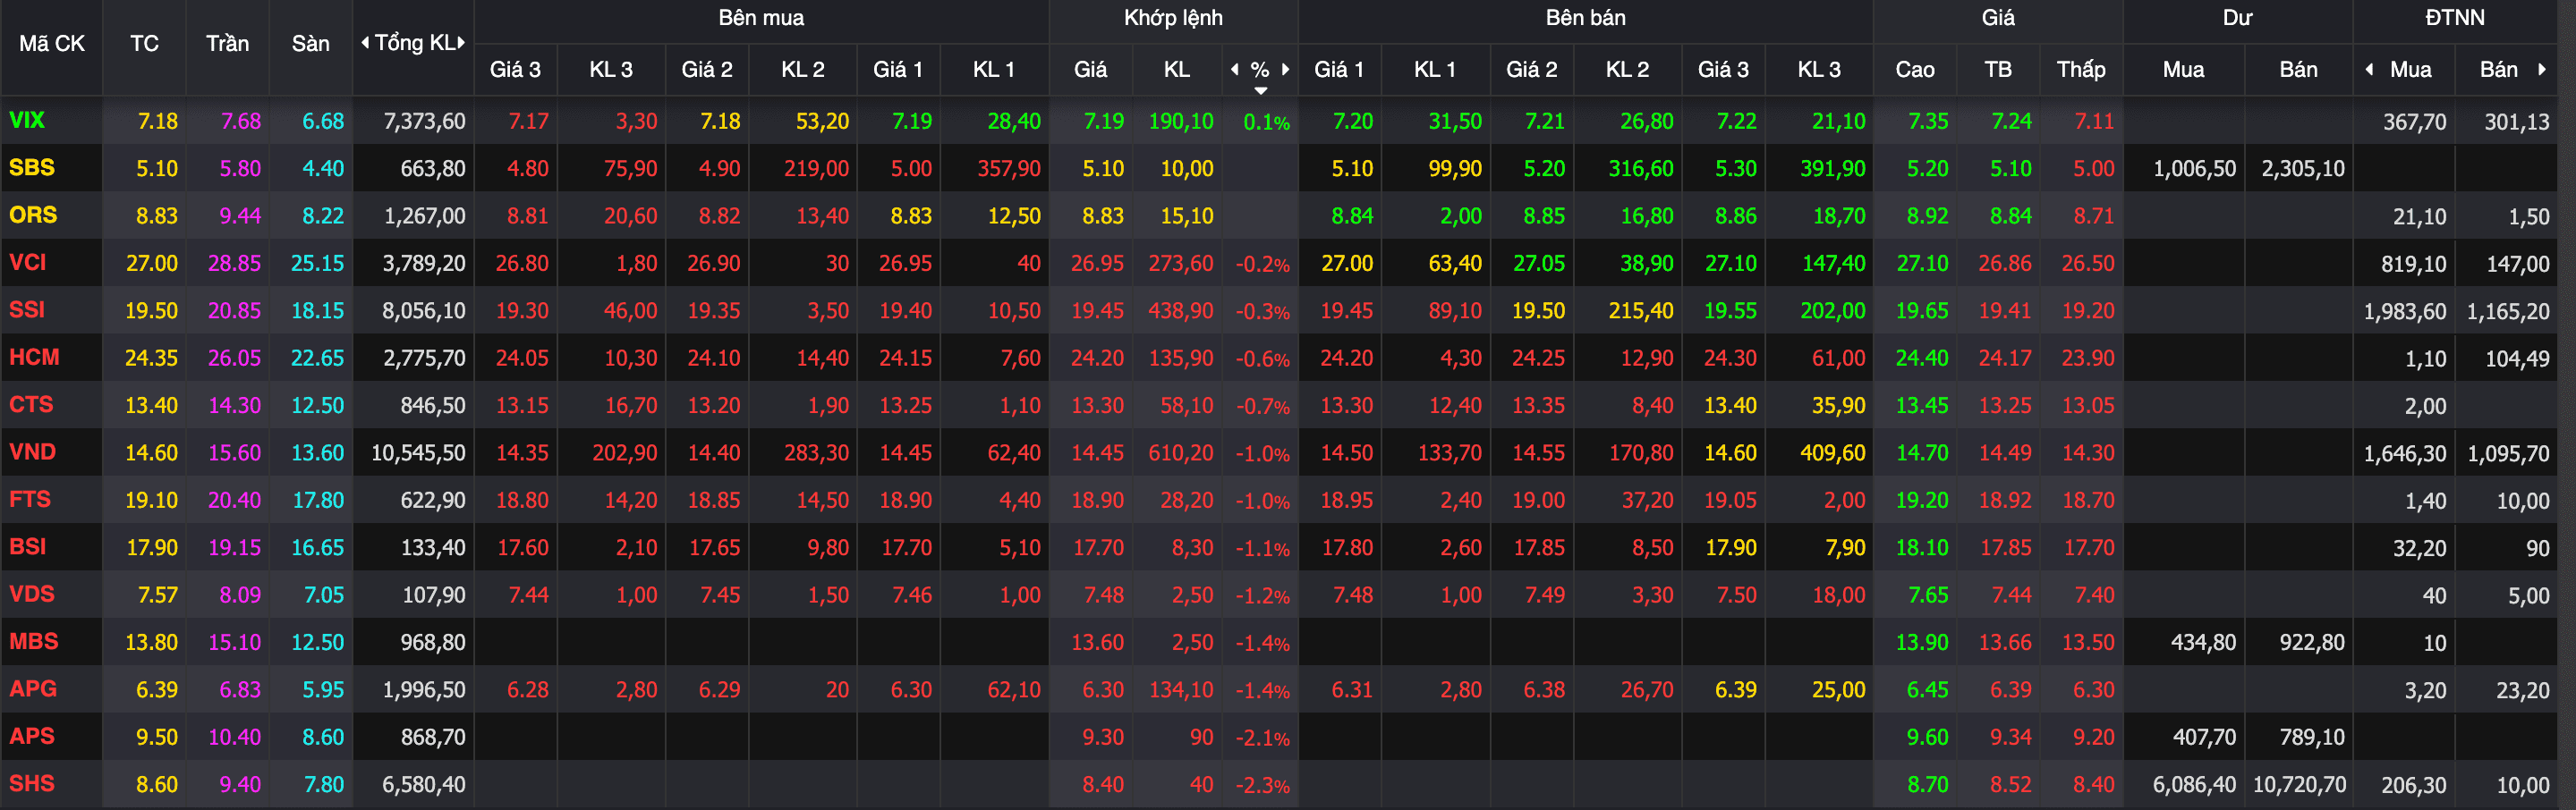
Task: Click FTS high price 19.20
Action: [x=1922, y=501]
